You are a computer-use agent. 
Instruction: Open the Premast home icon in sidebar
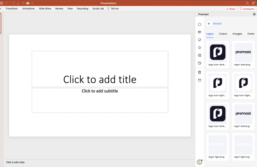point(200,25)
